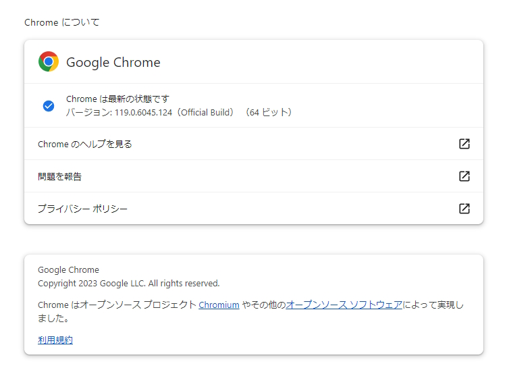Click the version number 119.0.6045.124 text
Image resolution: width=509 pixels, height=391 pixels.
point(143,112)
